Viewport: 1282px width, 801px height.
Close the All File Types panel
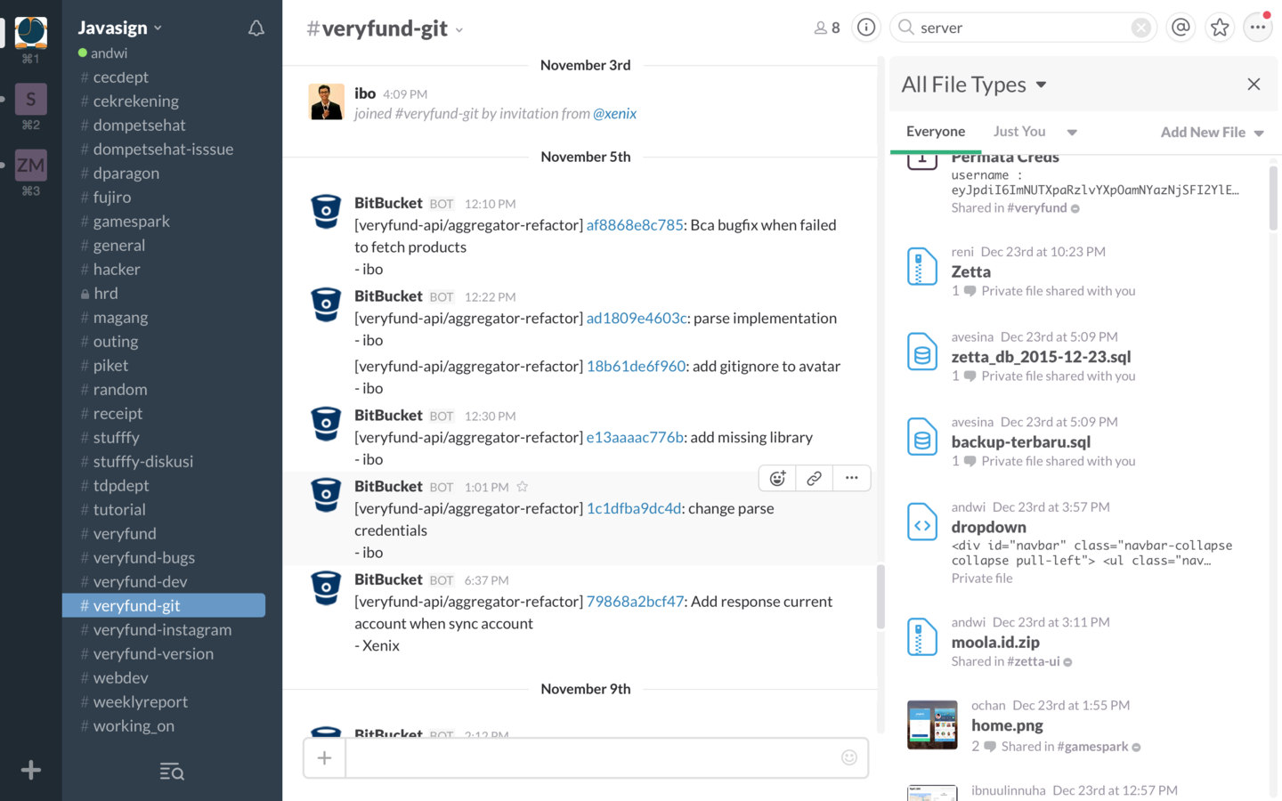click(x=1254, y=85)
